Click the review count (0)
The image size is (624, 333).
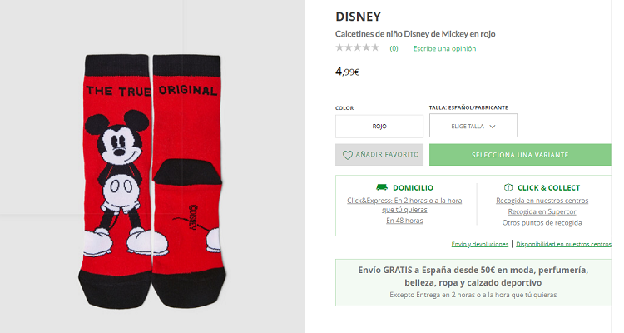pos(394,48)
